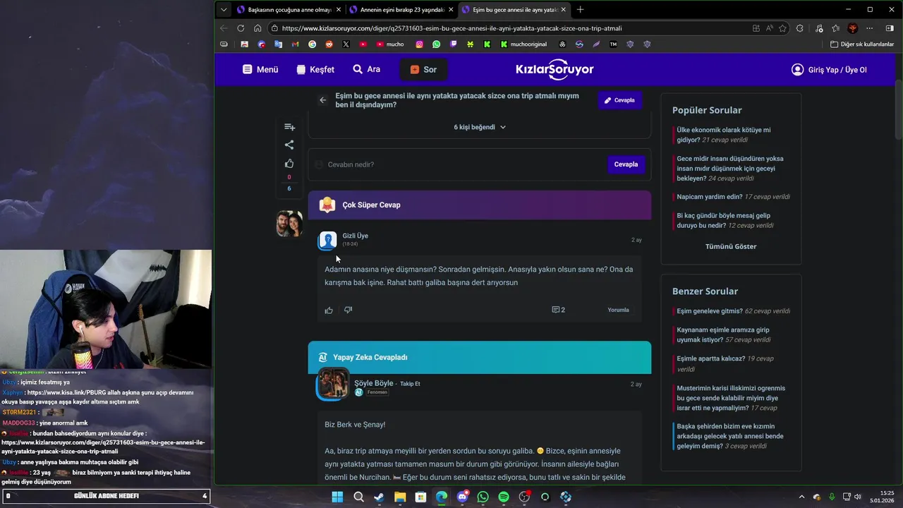
Task: Close the 'Eşim bu gece annesi ile' tab
Action: (x=564, y=10)
